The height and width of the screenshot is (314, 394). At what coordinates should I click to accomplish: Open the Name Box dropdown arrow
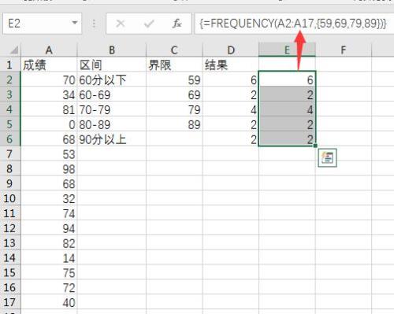(75, 23)
